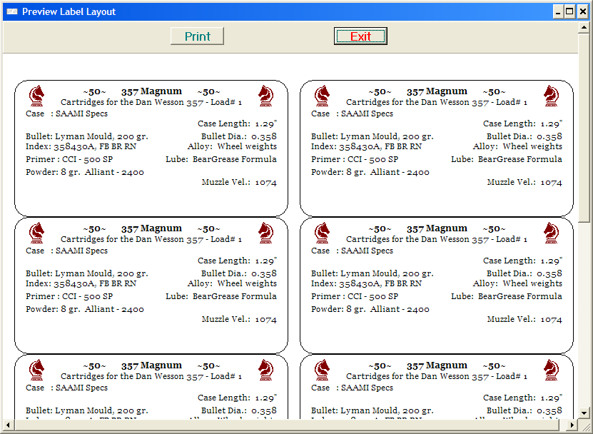This screenshot has height=434, width=593.
Task: Maximize the Preview Label Layout window
Action: pos(569,11)
